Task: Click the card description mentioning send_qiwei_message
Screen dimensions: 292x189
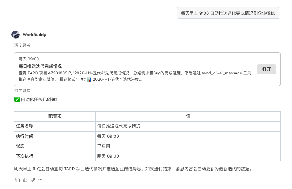Action: click(135, 76)
